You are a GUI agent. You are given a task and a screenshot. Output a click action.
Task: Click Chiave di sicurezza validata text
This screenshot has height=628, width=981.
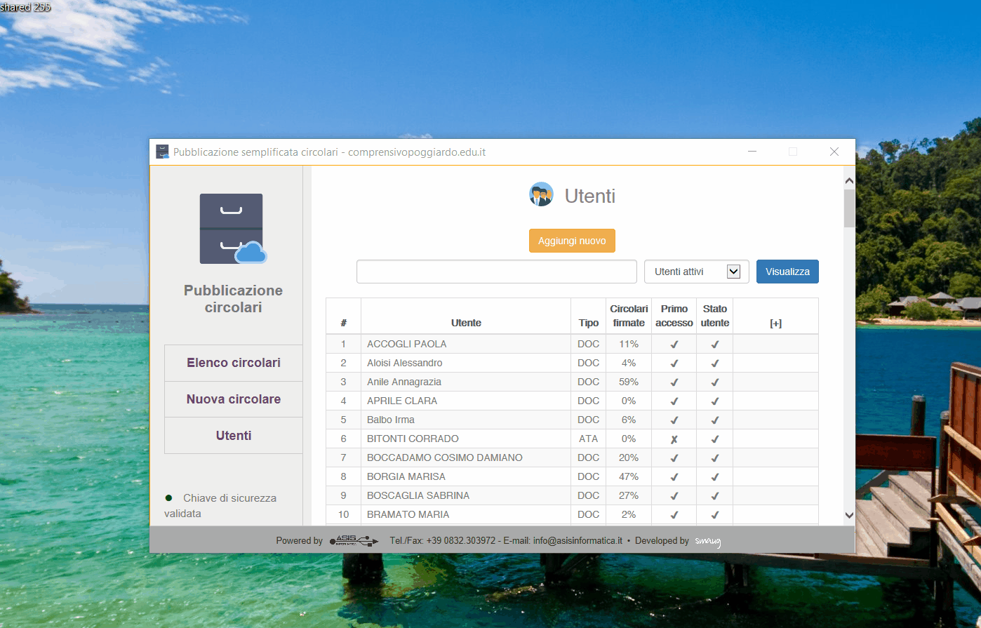pos(220,506)
